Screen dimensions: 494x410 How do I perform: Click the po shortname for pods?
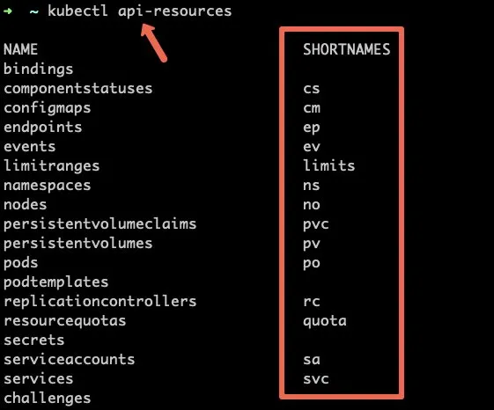pyautogui.click(x=312, y=264)
